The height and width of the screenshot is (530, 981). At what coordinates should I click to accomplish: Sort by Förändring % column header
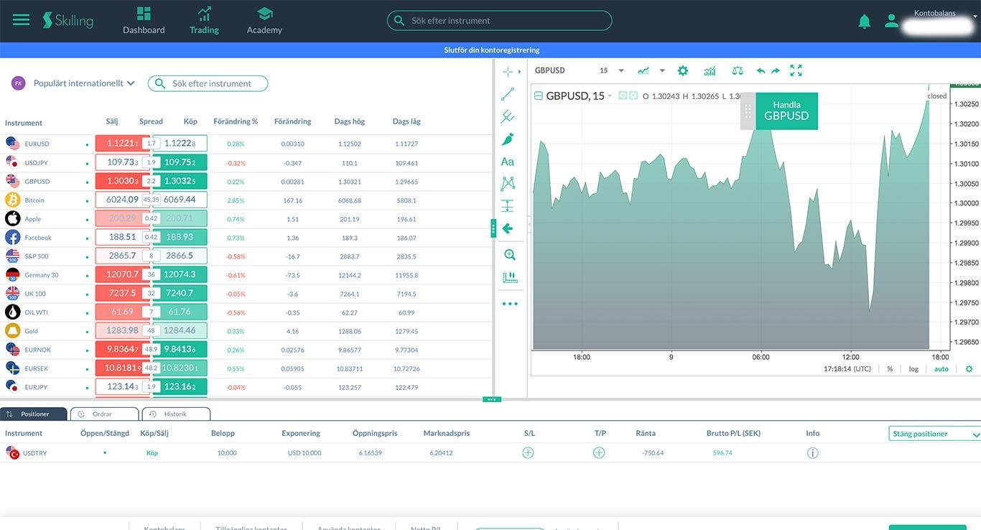tap(236, 121)
